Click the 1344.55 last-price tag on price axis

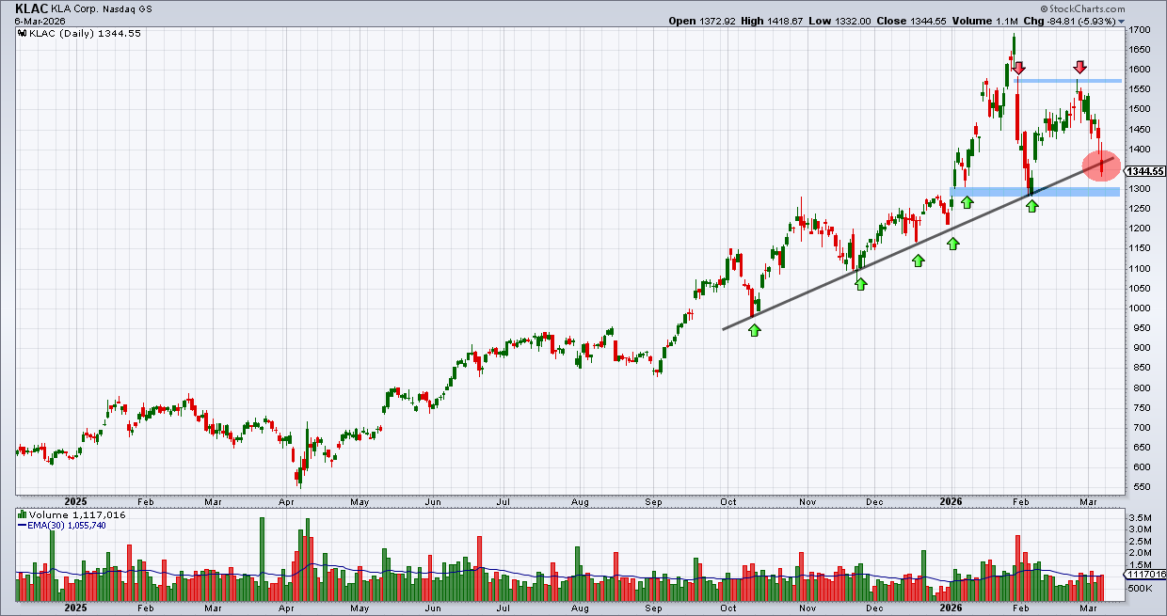(1145, 171)
